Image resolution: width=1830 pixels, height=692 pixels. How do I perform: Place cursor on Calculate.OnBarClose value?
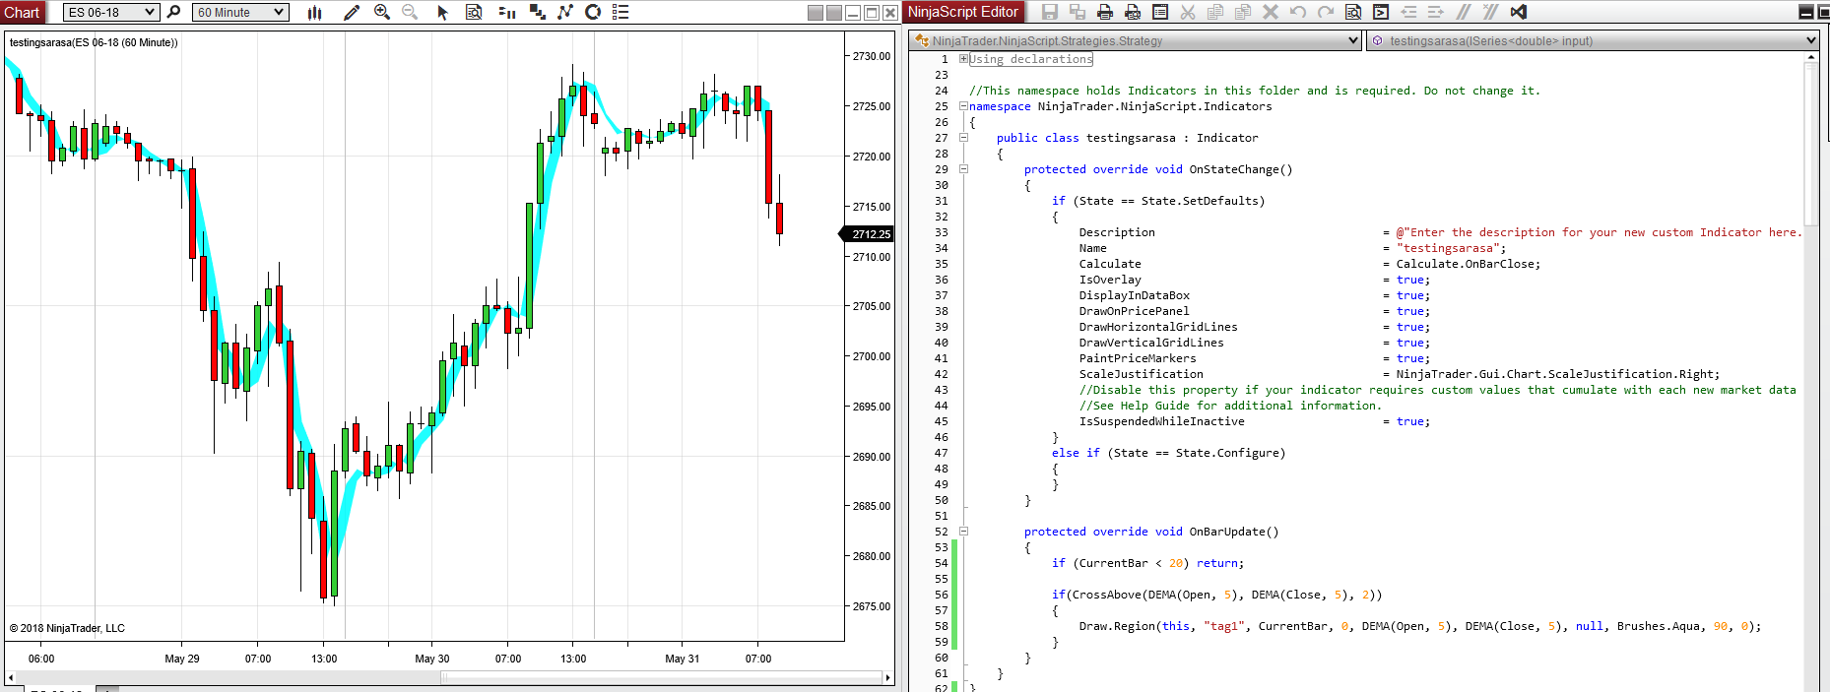[x=1468, y=264]
